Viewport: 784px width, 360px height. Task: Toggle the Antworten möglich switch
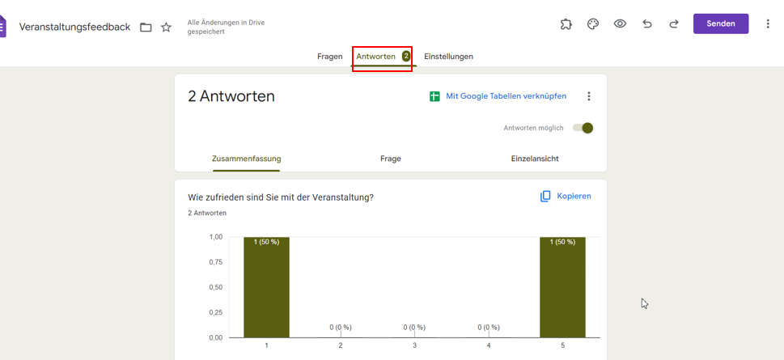583,128
